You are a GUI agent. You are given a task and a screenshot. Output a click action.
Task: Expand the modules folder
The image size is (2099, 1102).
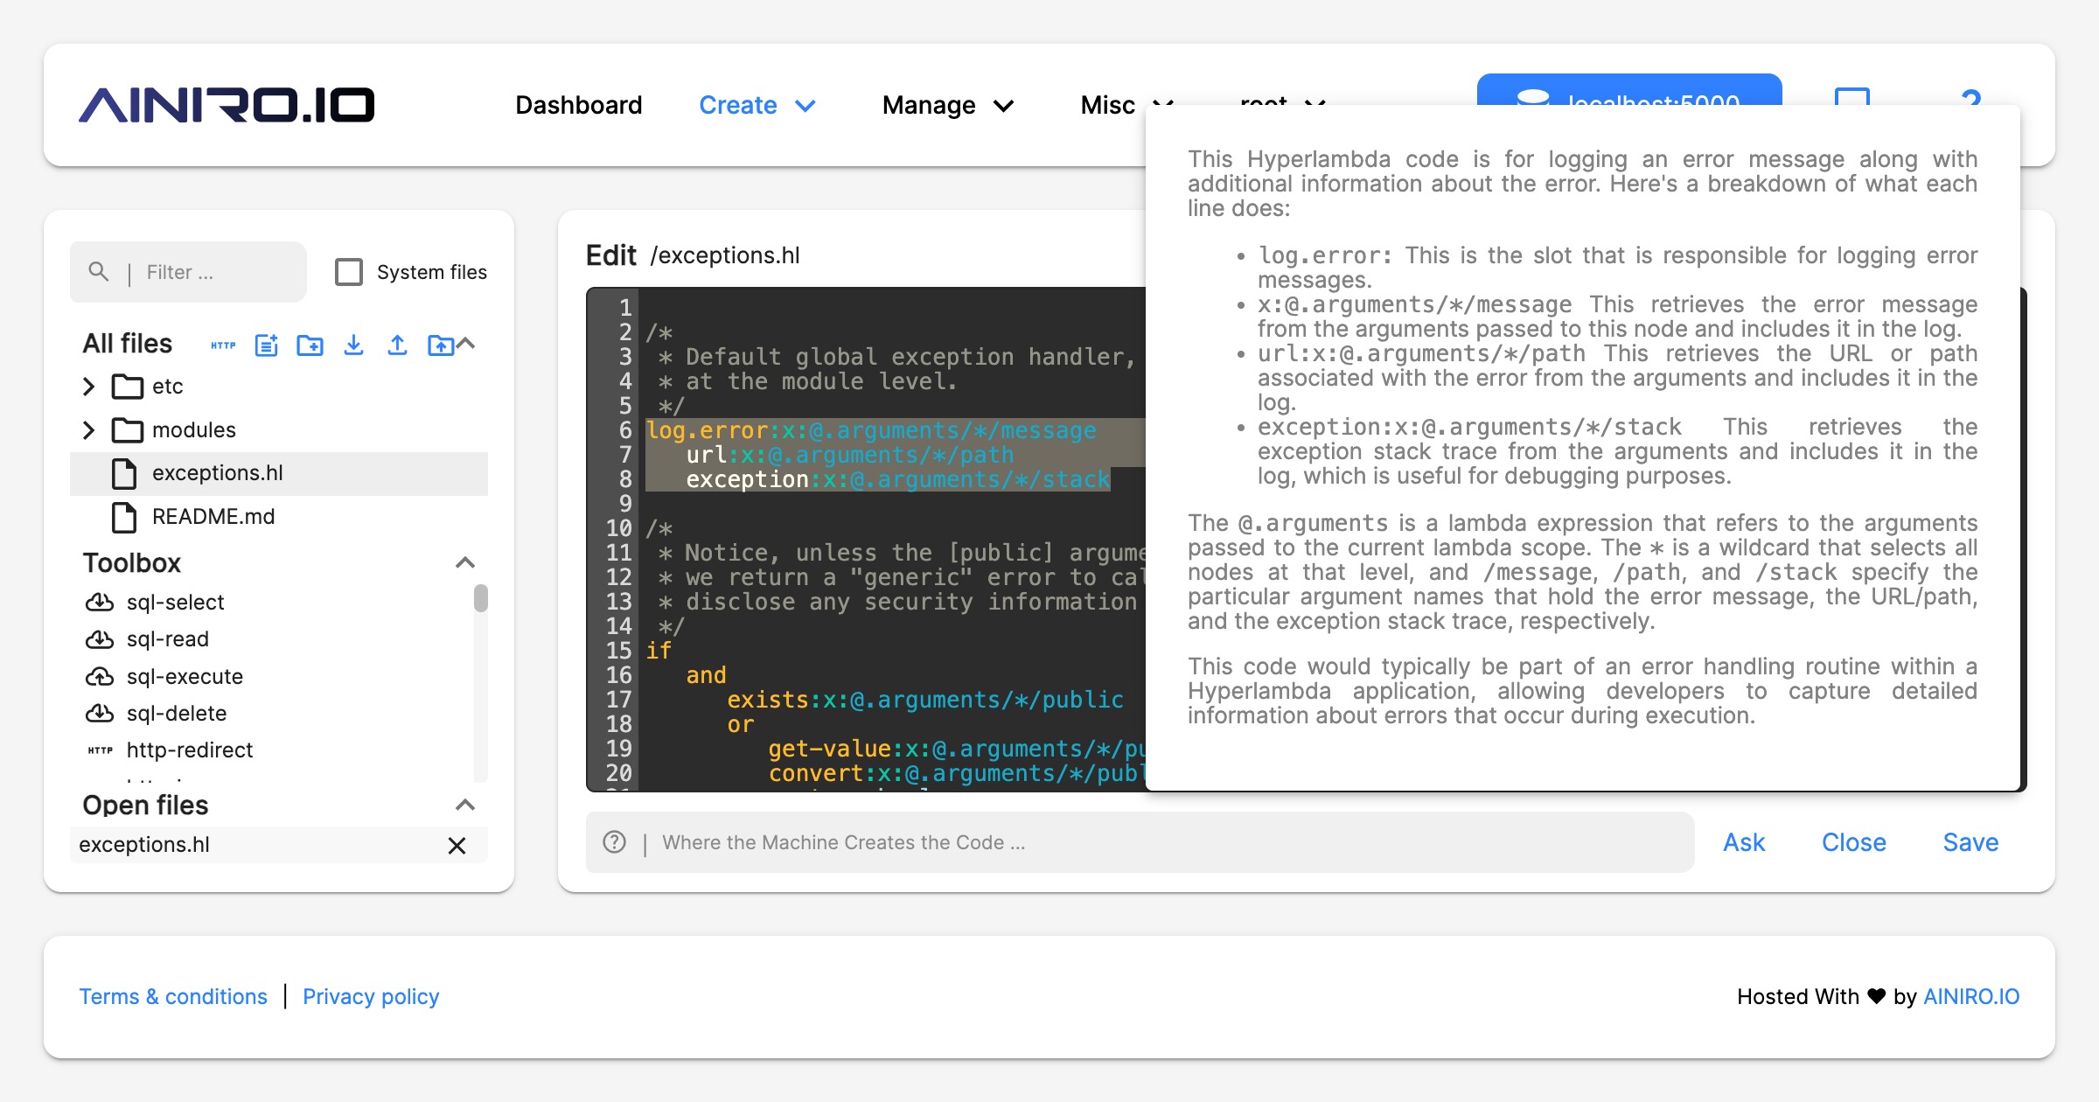click(88, 429)
